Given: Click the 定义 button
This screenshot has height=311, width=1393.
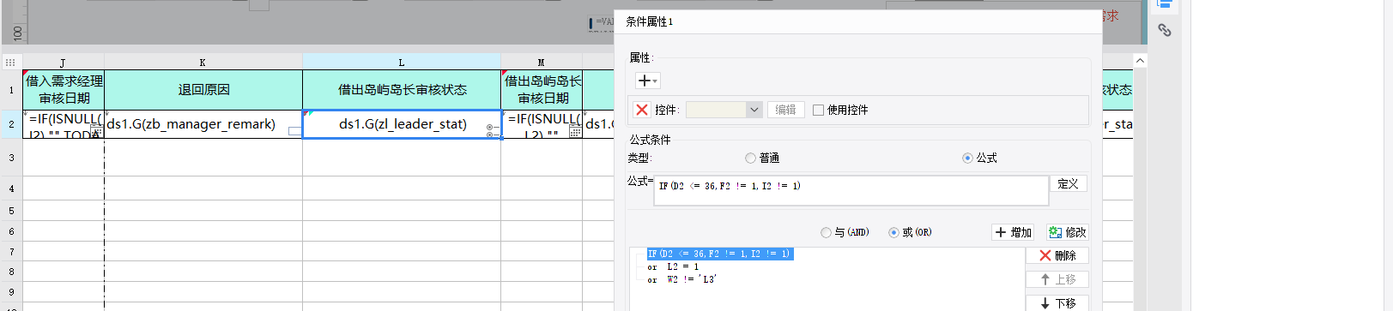Looking at the screenshot, I should [1068, 183].
